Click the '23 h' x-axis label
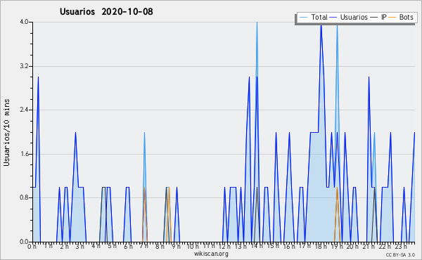 [401, 247]
